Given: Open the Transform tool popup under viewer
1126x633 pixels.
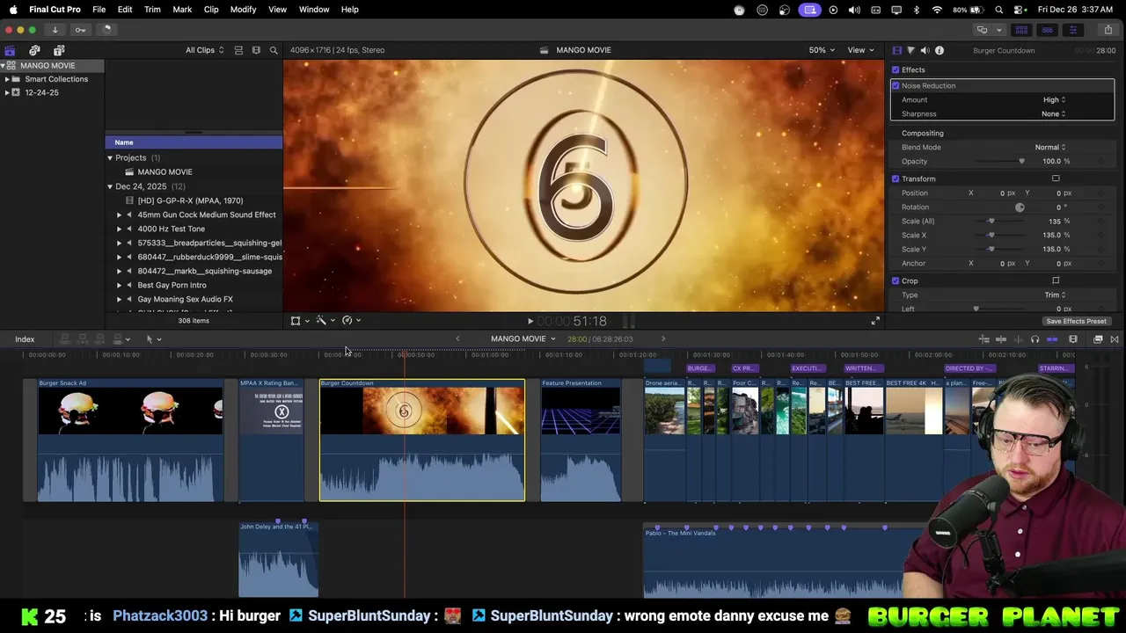Looking at the screenshot, I should click(x=299, y=321).
